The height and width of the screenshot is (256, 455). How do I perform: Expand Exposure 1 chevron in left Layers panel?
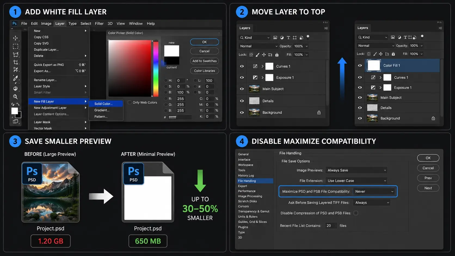point(262,78)
